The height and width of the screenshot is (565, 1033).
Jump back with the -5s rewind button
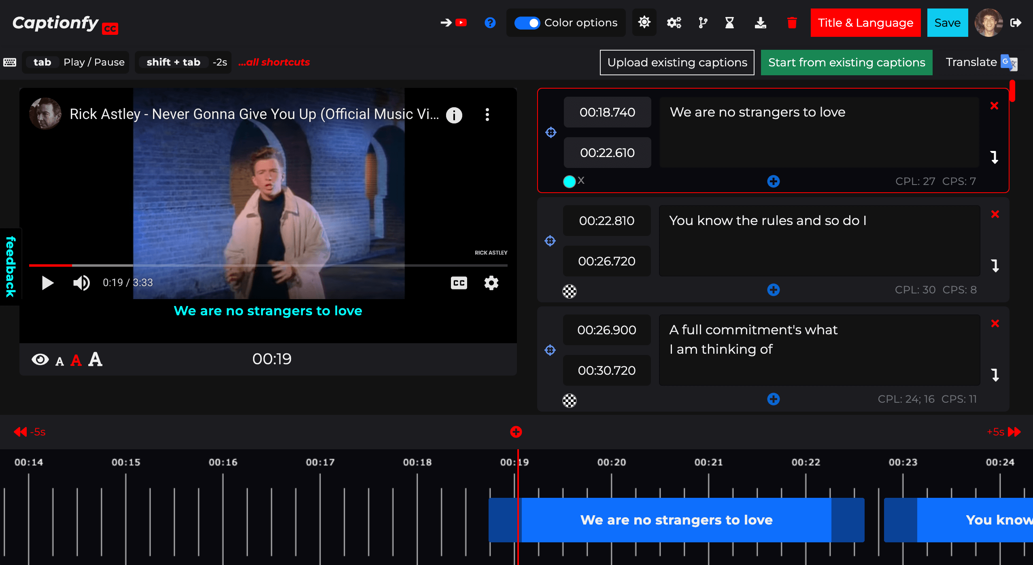tap(29, 432)
